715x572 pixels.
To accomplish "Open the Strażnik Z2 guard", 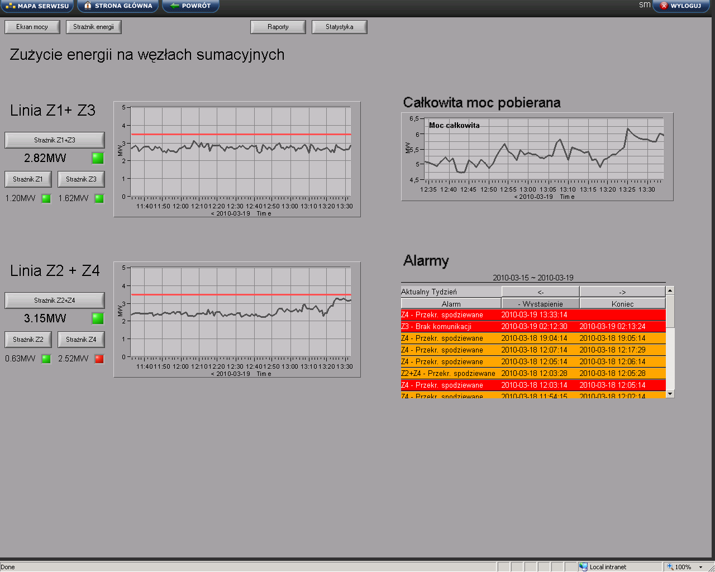I will click(x=28, y=340).
